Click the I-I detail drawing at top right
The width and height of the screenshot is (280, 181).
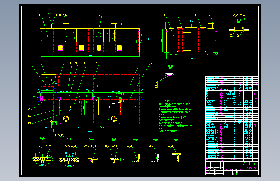click(239, 29)
